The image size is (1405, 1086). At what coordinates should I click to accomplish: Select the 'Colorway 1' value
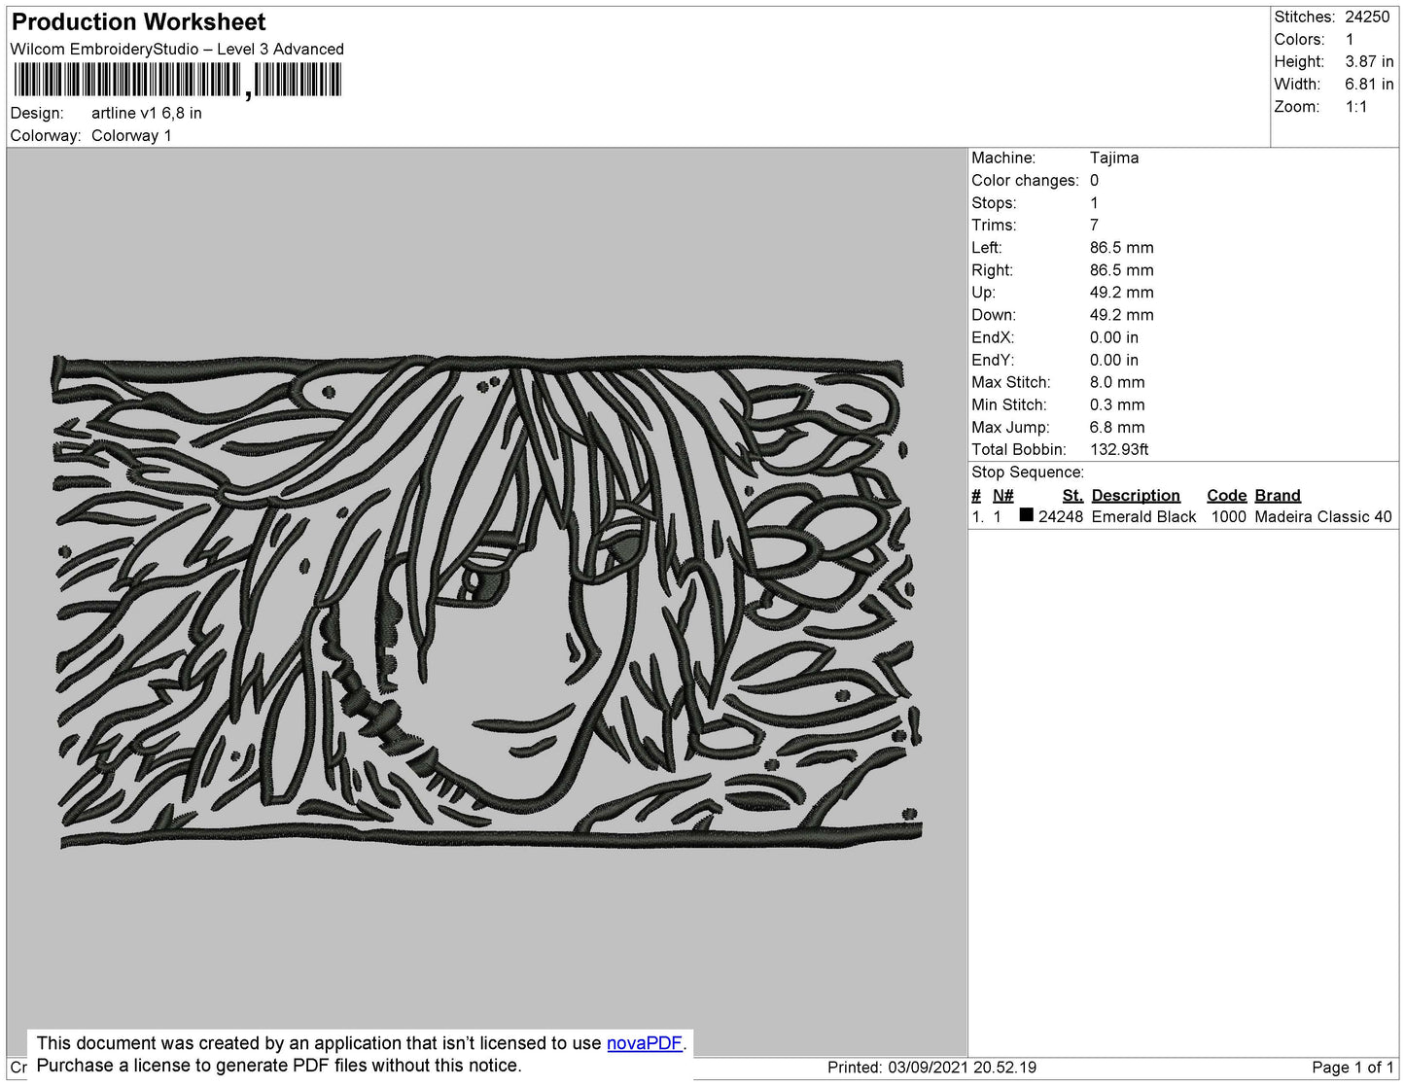click(x=131, y=135)
